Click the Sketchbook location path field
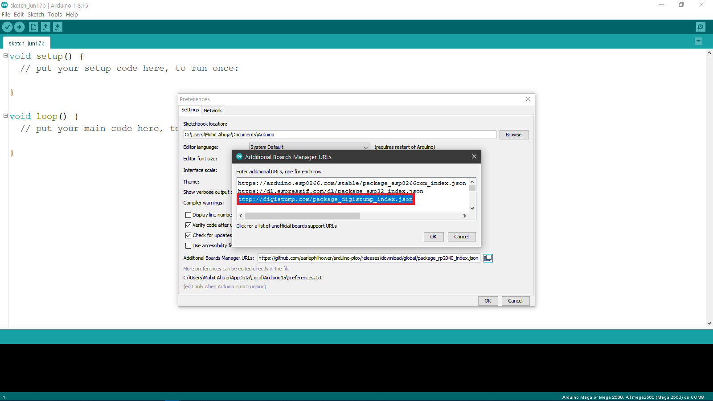This screenshot has height=401, width=713. click(x=340, y=135)
